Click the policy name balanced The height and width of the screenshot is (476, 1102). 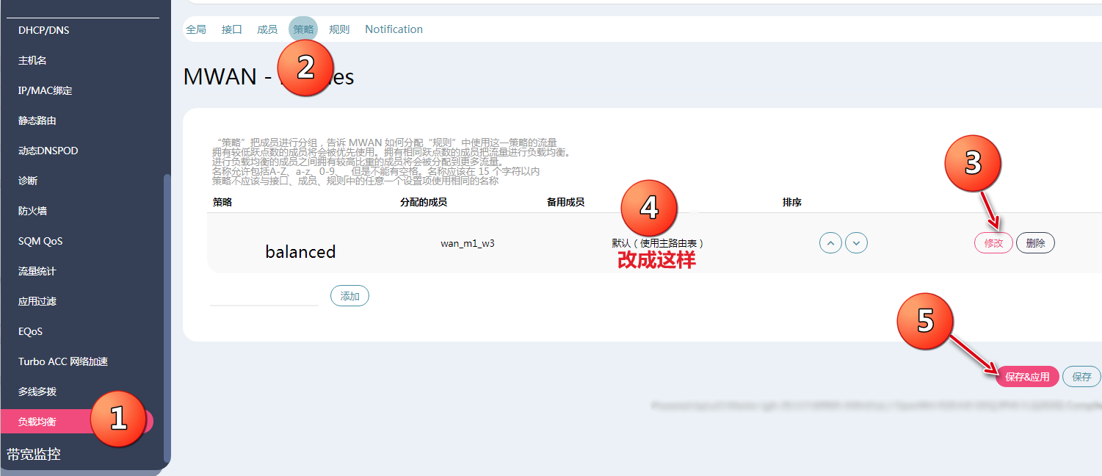300,252
